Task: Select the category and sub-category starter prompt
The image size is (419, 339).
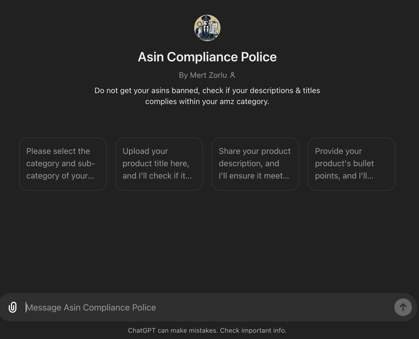Action: pos(63,164)
